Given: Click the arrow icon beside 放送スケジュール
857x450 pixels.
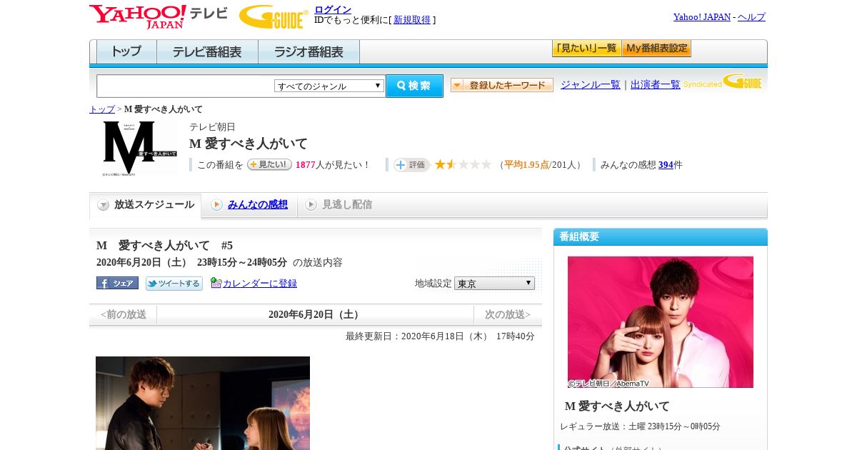Looking at the screenshot, I should click(104, 205).
